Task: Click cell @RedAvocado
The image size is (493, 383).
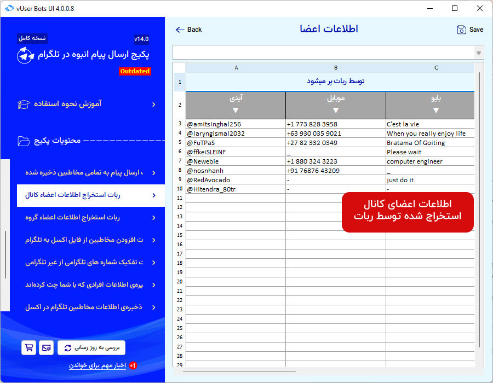Action: click(236, 180)
